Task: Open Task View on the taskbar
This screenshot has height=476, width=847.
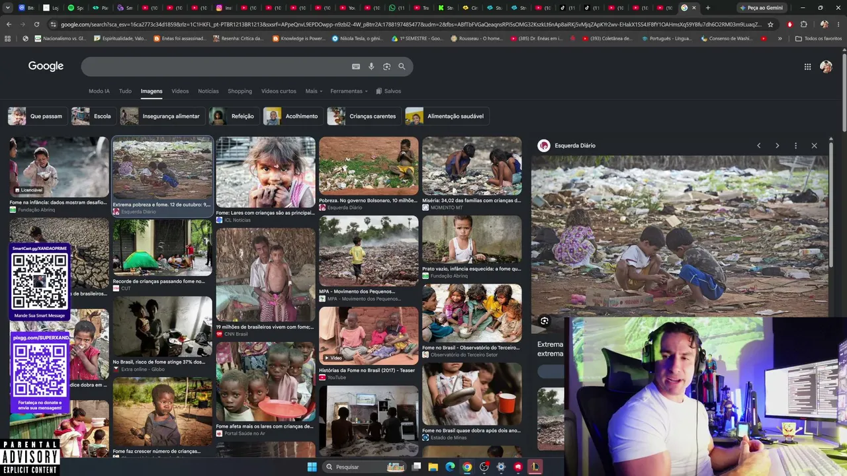Action: coord(416,467)
